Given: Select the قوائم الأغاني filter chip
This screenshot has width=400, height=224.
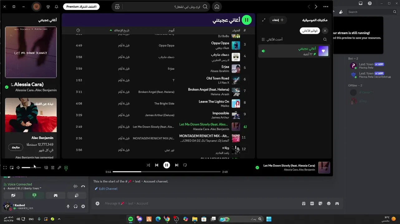Looking at the screenshot, I should [310, 30].
